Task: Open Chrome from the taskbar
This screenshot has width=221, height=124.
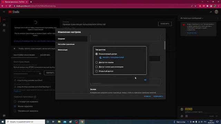Action: 82,122
